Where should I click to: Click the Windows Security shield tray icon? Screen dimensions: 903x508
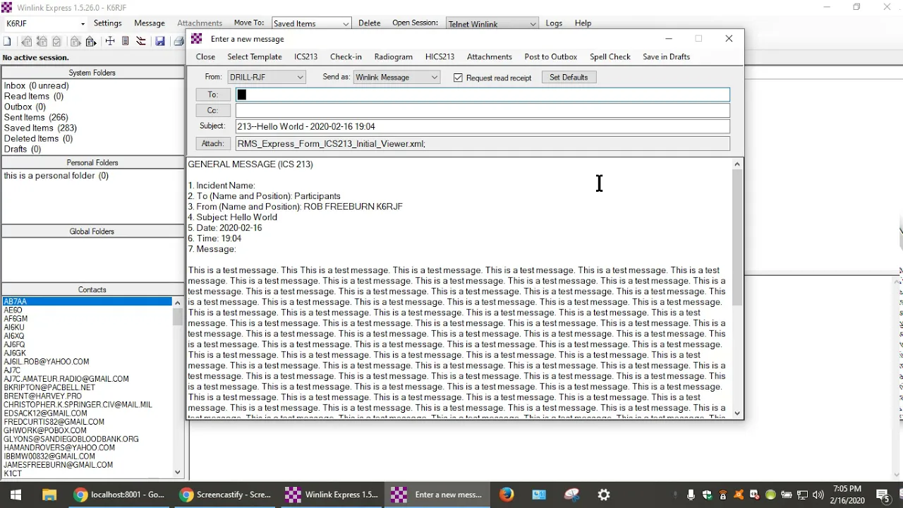[708, 495]
